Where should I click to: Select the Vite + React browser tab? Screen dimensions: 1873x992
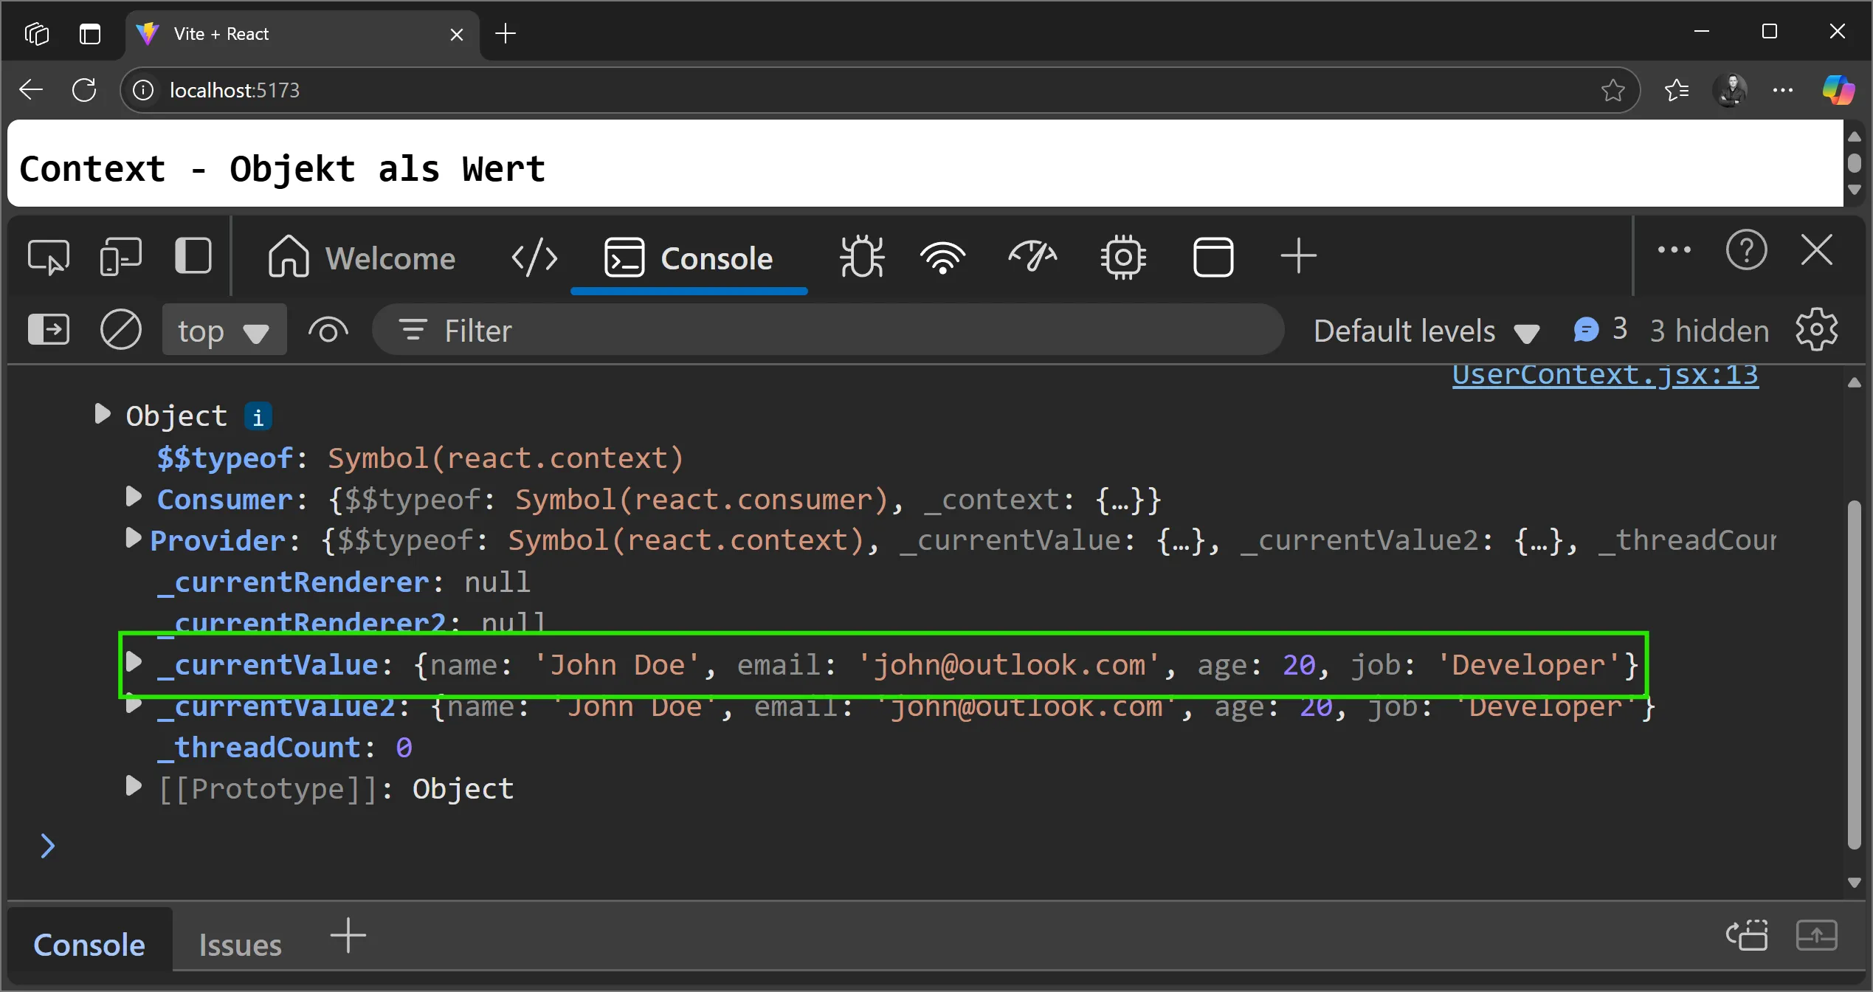click(302, 34)
